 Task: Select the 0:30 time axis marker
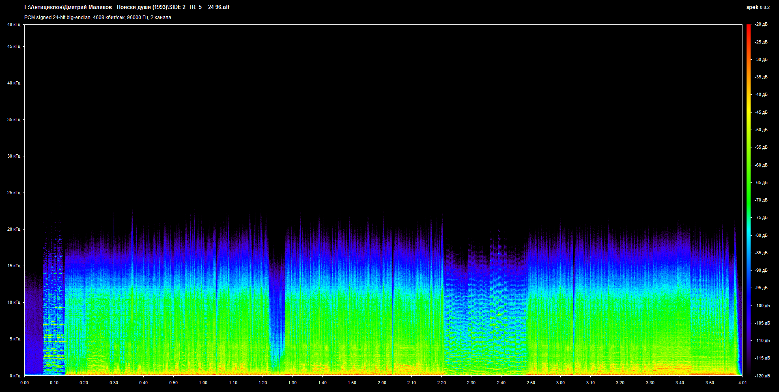point(114,383)
